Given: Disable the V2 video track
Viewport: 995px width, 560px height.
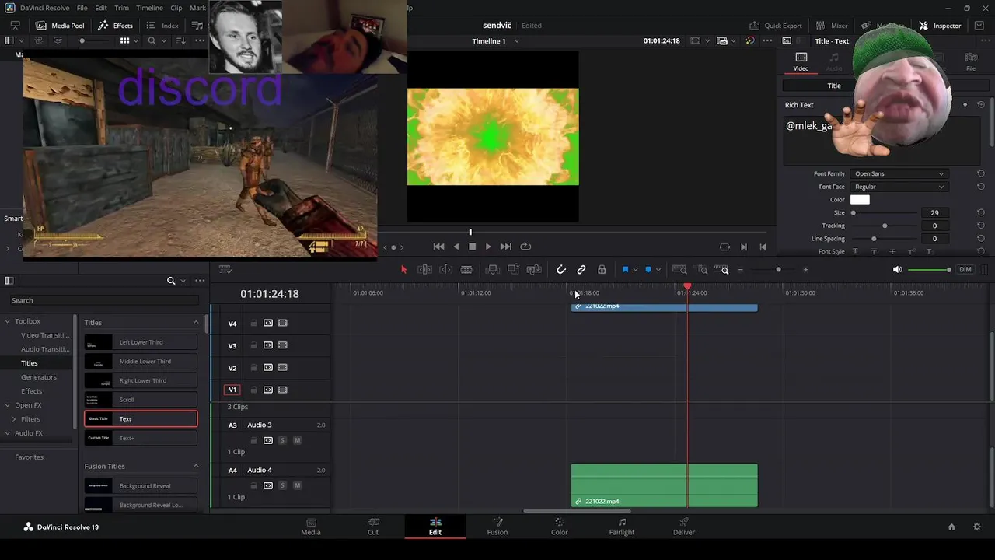Looking at the screenshot, I should pyautogui.click(x=282, y=368).
